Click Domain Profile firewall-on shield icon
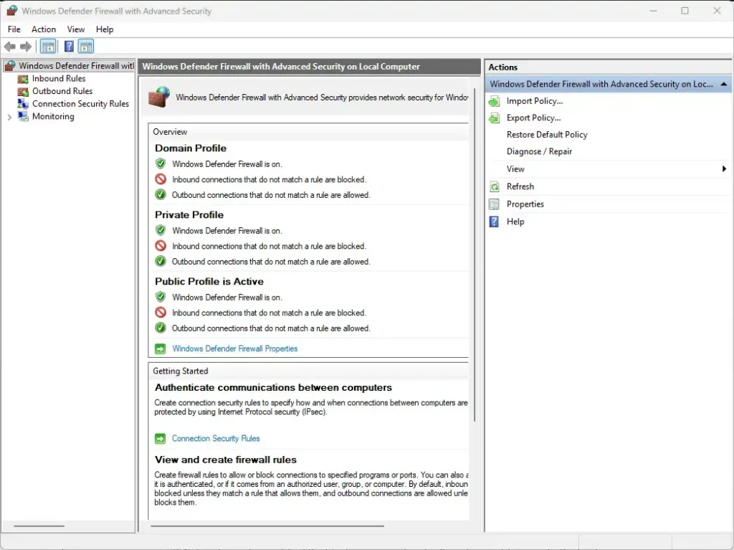The height and width of the screenshot is (550, 734). [x=161, y=163]
